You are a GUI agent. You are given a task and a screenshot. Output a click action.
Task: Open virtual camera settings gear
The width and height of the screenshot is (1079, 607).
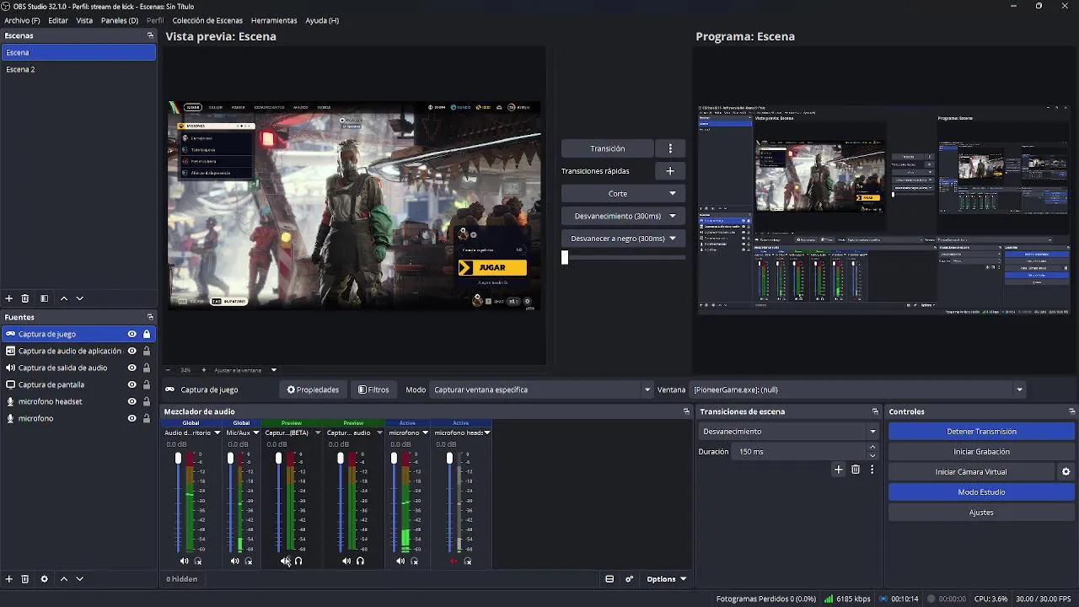[1066, 472]
